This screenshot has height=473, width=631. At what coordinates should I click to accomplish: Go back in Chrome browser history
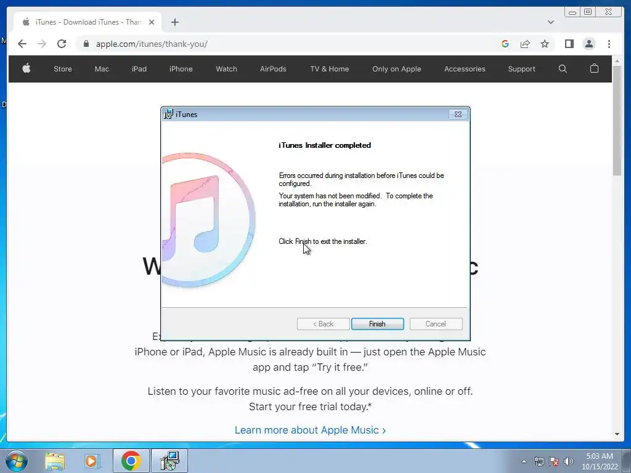22,44
